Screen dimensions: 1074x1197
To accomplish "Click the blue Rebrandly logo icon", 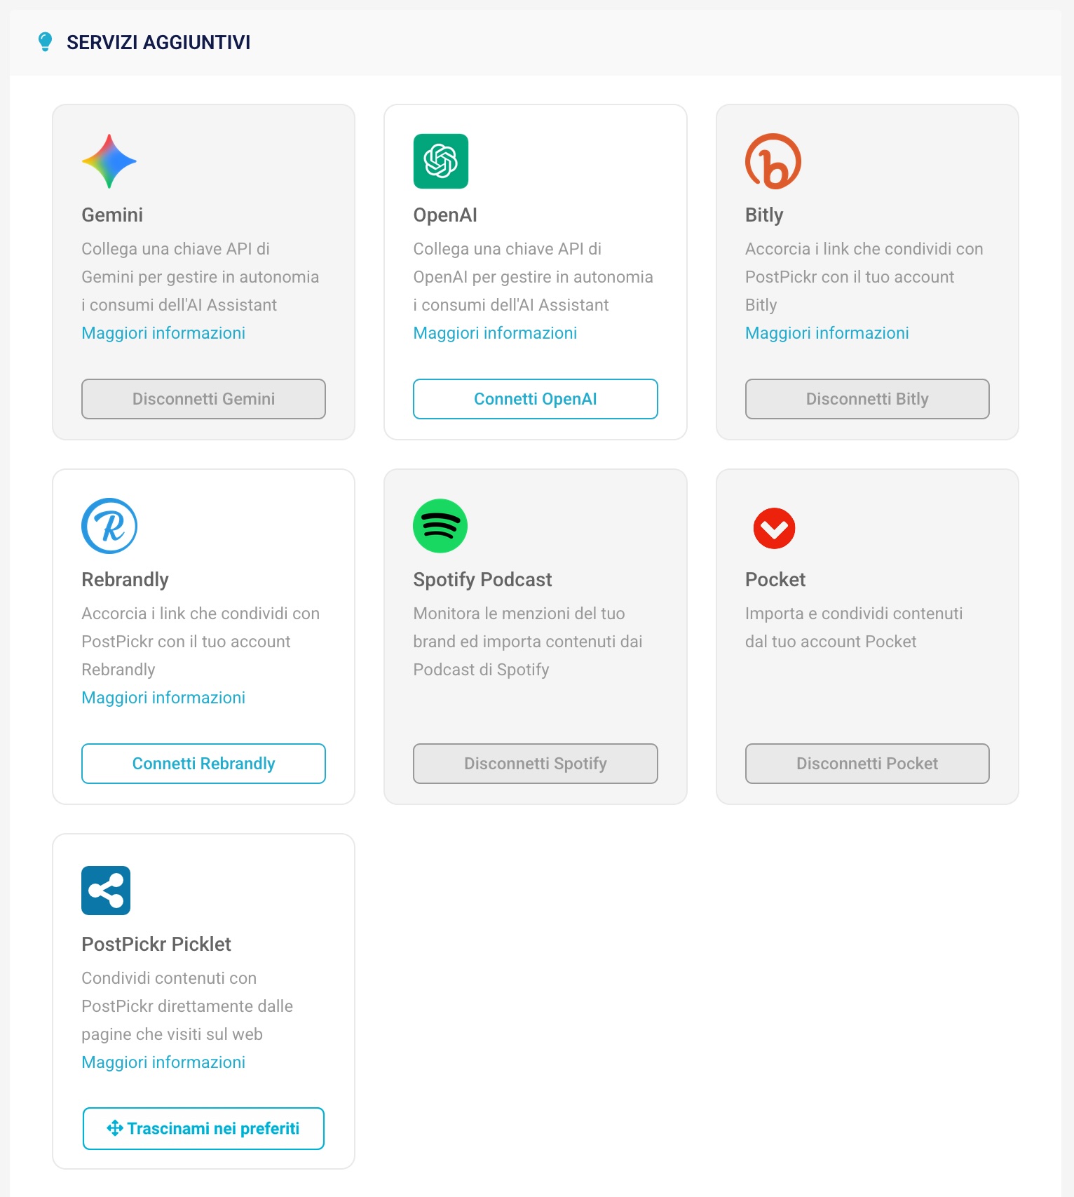I will coord(109,526).
